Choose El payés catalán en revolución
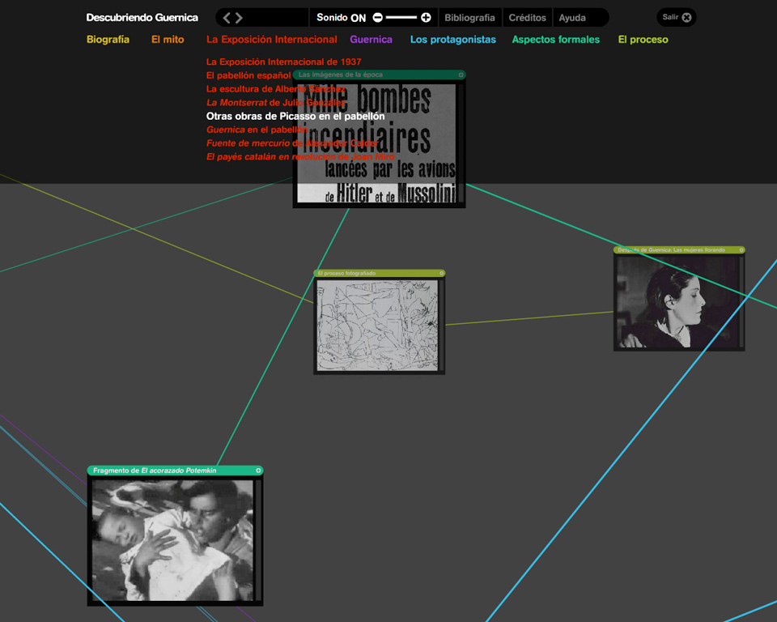Viewport: 777px width, 622px height. [x=300, y=157]
